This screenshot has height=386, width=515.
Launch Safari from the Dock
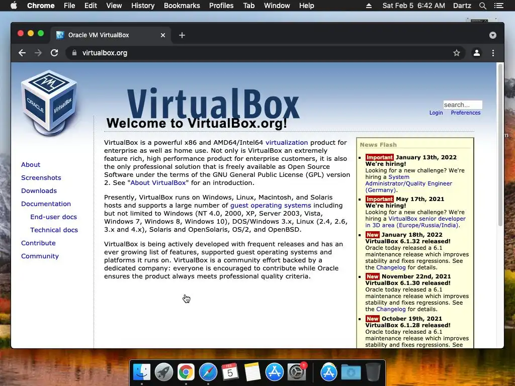tap(208, 372)
